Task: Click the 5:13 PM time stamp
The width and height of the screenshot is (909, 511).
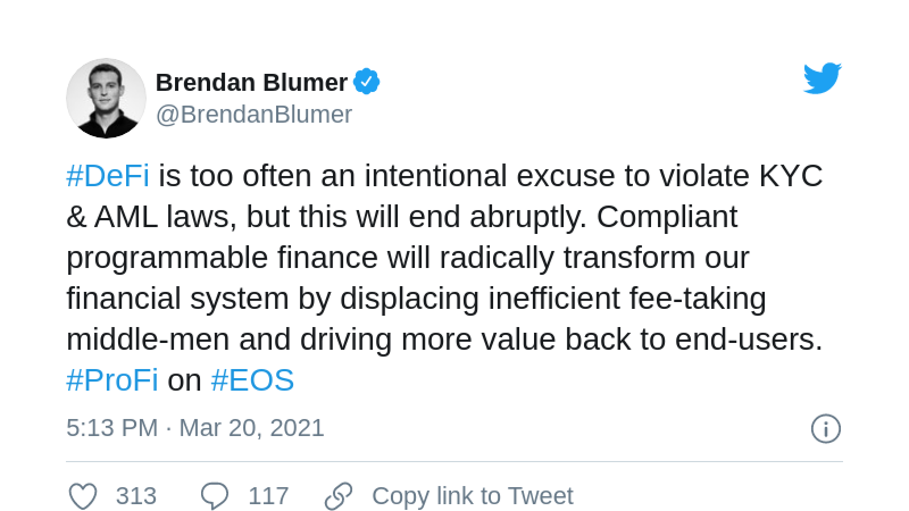Action: coord(112,428)
